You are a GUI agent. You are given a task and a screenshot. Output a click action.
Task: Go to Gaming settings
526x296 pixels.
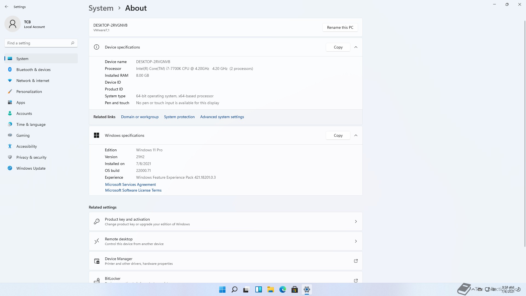tap(41, 135)
